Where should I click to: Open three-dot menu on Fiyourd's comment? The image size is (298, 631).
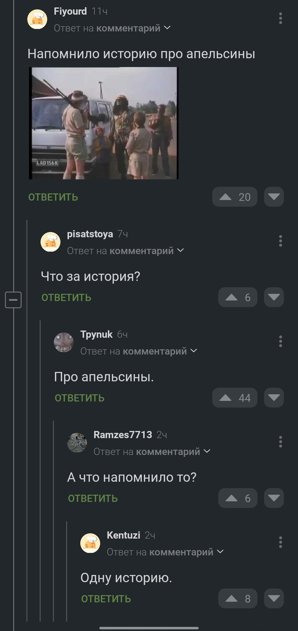click(x=280, y=18)
